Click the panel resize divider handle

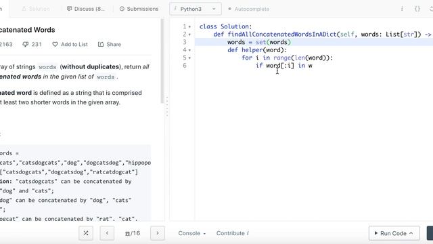tap(167, 106)
